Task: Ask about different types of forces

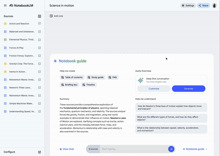Action: pyautogui.click(x=171, y=118)
